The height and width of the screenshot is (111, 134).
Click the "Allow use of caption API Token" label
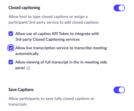[x=57, y=36]
